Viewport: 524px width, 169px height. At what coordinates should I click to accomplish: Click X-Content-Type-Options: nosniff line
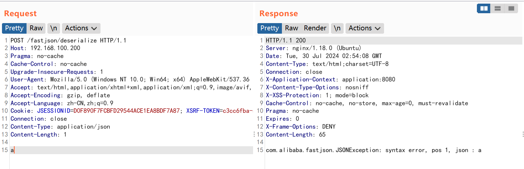click(317, 87)
